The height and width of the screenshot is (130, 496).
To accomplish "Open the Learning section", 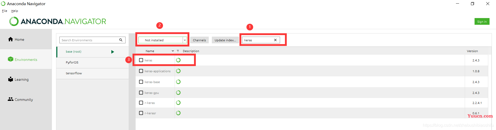I will click(x=26, y=79).
